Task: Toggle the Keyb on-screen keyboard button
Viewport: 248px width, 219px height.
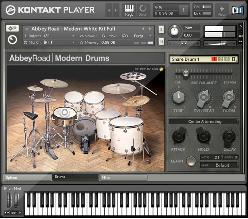Action: (129, 10)
